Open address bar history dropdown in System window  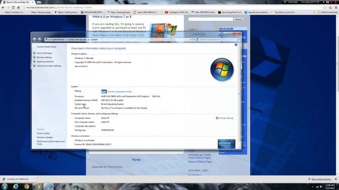[191, 40]
